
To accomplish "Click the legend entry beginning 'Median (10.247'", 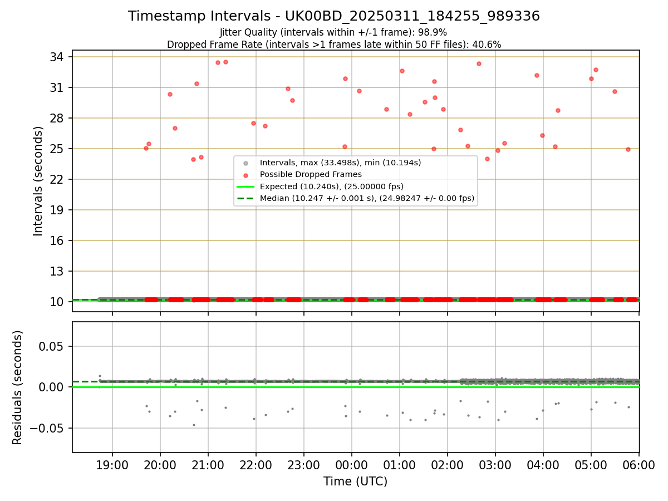I will pyautogui.click(x=367, y=198).
